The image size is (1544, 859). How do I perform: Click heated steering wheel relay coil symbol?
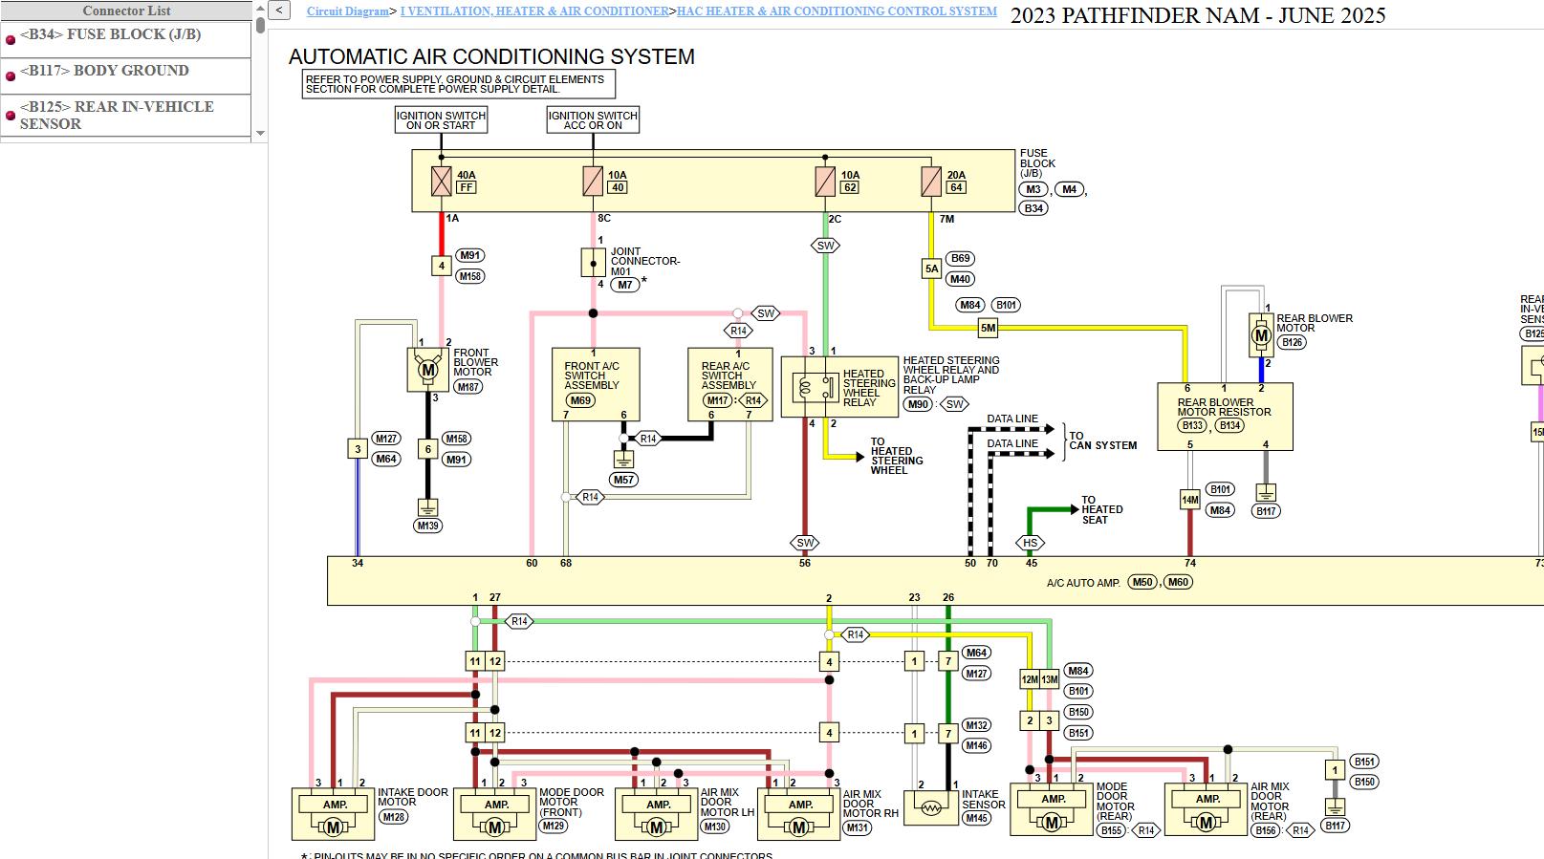pyautogui.click(x=805, y=389)
